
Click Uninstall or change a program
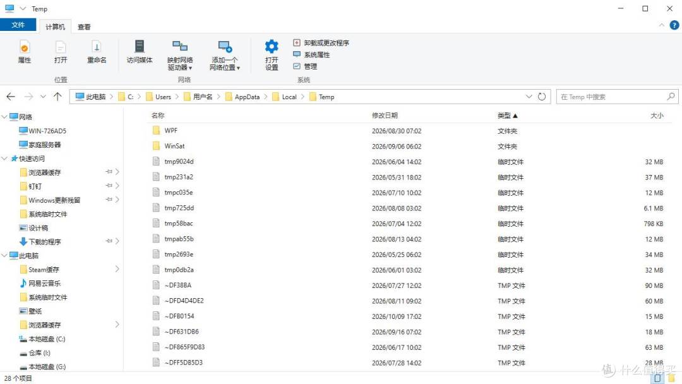point(321,42)
